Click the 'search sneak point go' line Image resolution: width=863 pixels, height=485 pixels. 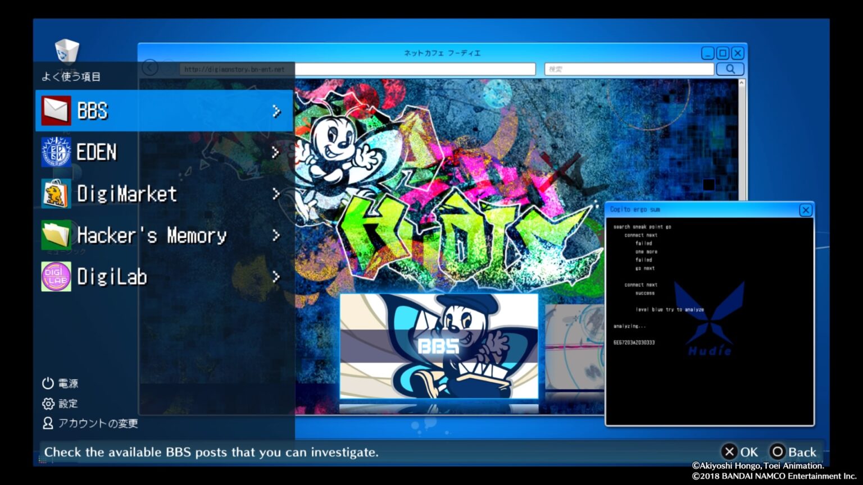click(642, 227)
